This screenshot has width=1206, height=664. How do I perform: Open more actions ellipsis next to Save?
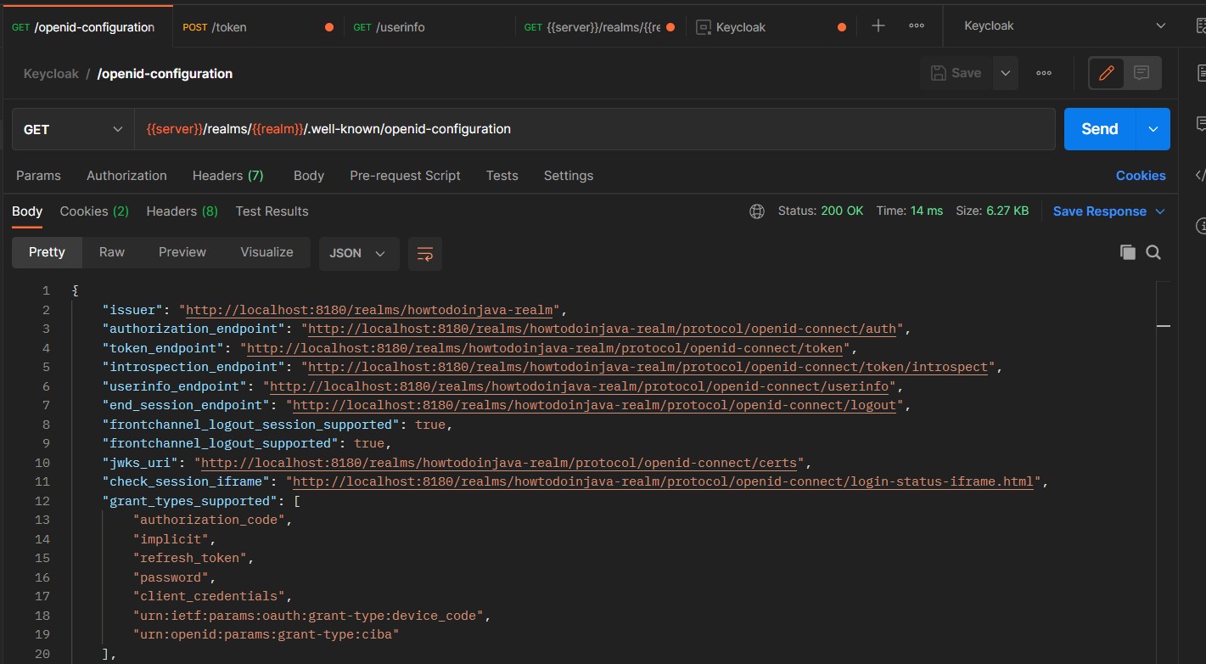(1044, 73)
